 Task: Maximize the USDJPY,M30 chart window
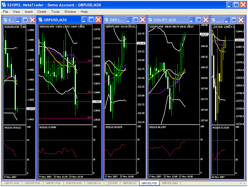pyautogui.click(x=199, y=19)
